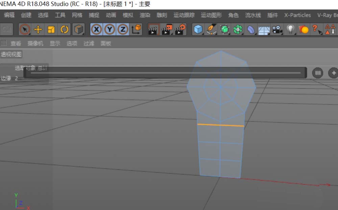Add a Cube primitive from the toolbar
338x210 pixels.
198,29
